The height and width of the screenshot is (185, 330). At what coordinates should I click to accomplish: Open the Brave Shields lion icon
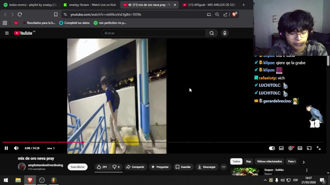pyautogui.click(x=234, y=14)
